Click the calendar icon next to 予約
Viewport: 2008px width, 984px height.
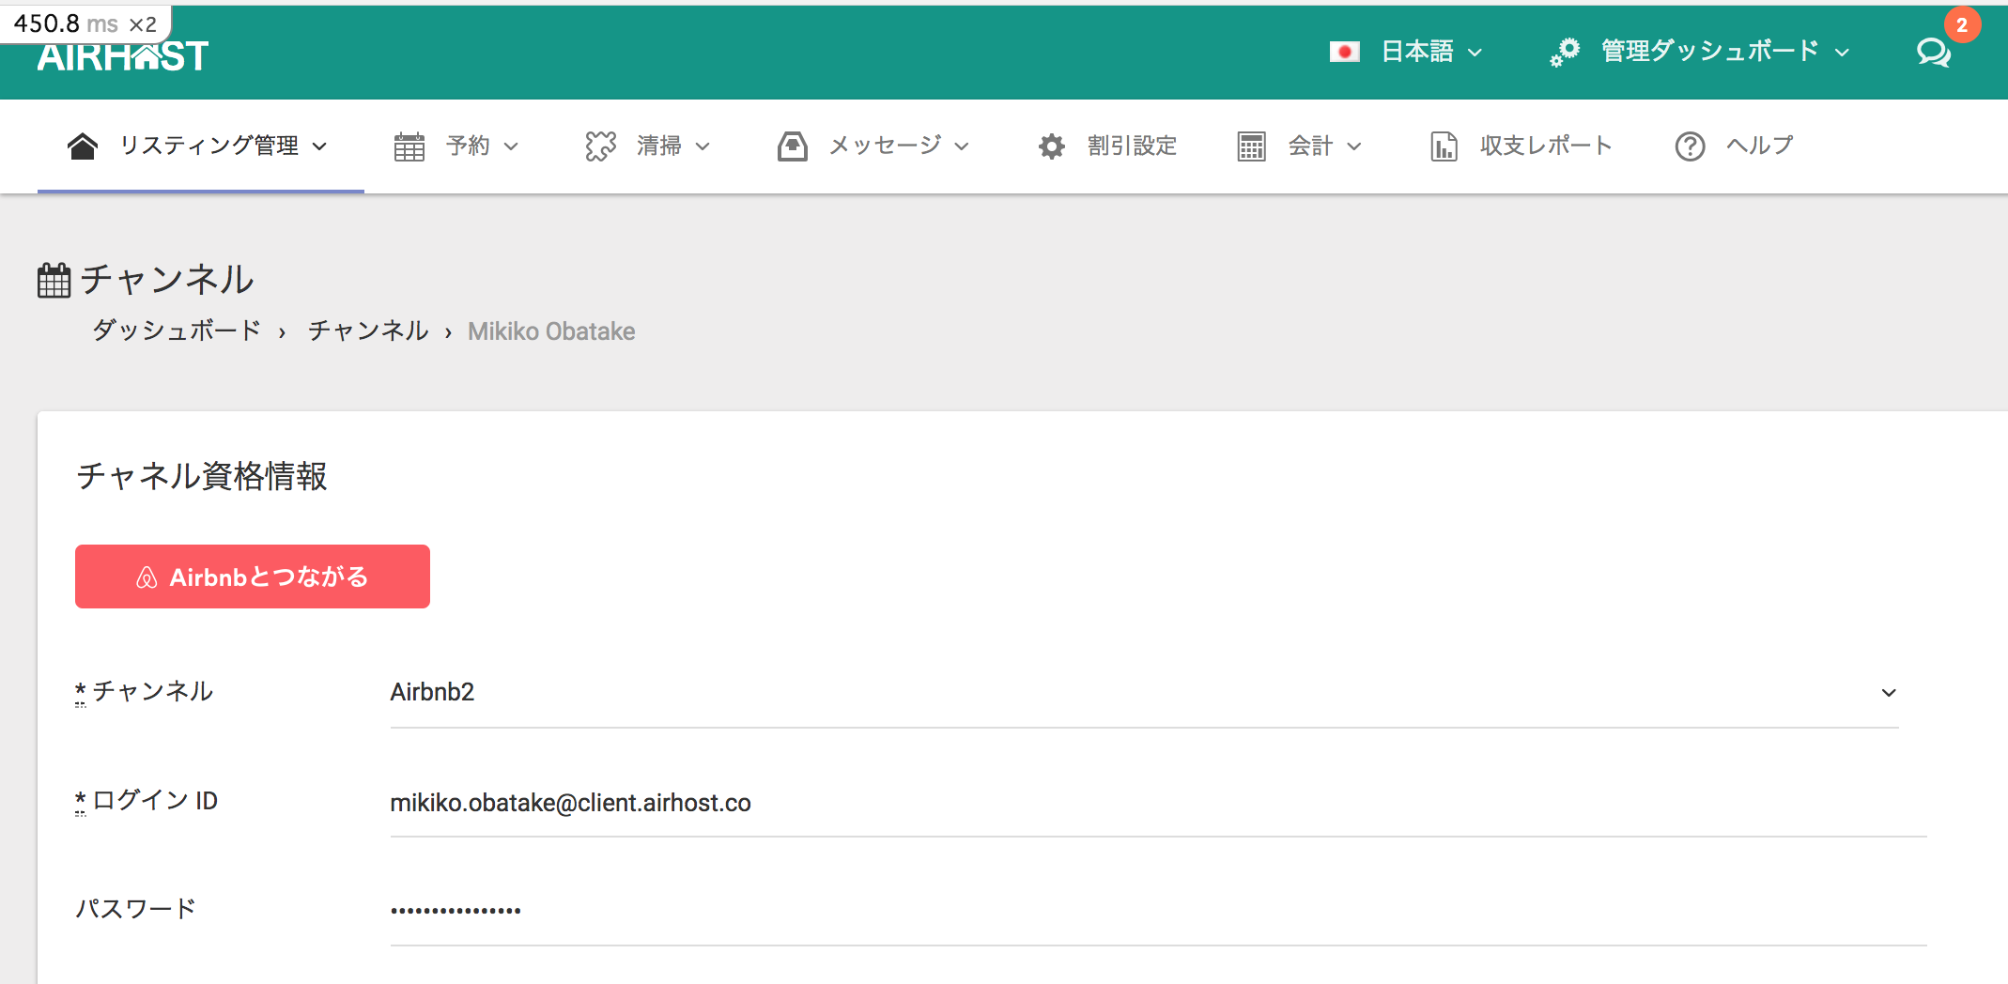pos(409,146)
